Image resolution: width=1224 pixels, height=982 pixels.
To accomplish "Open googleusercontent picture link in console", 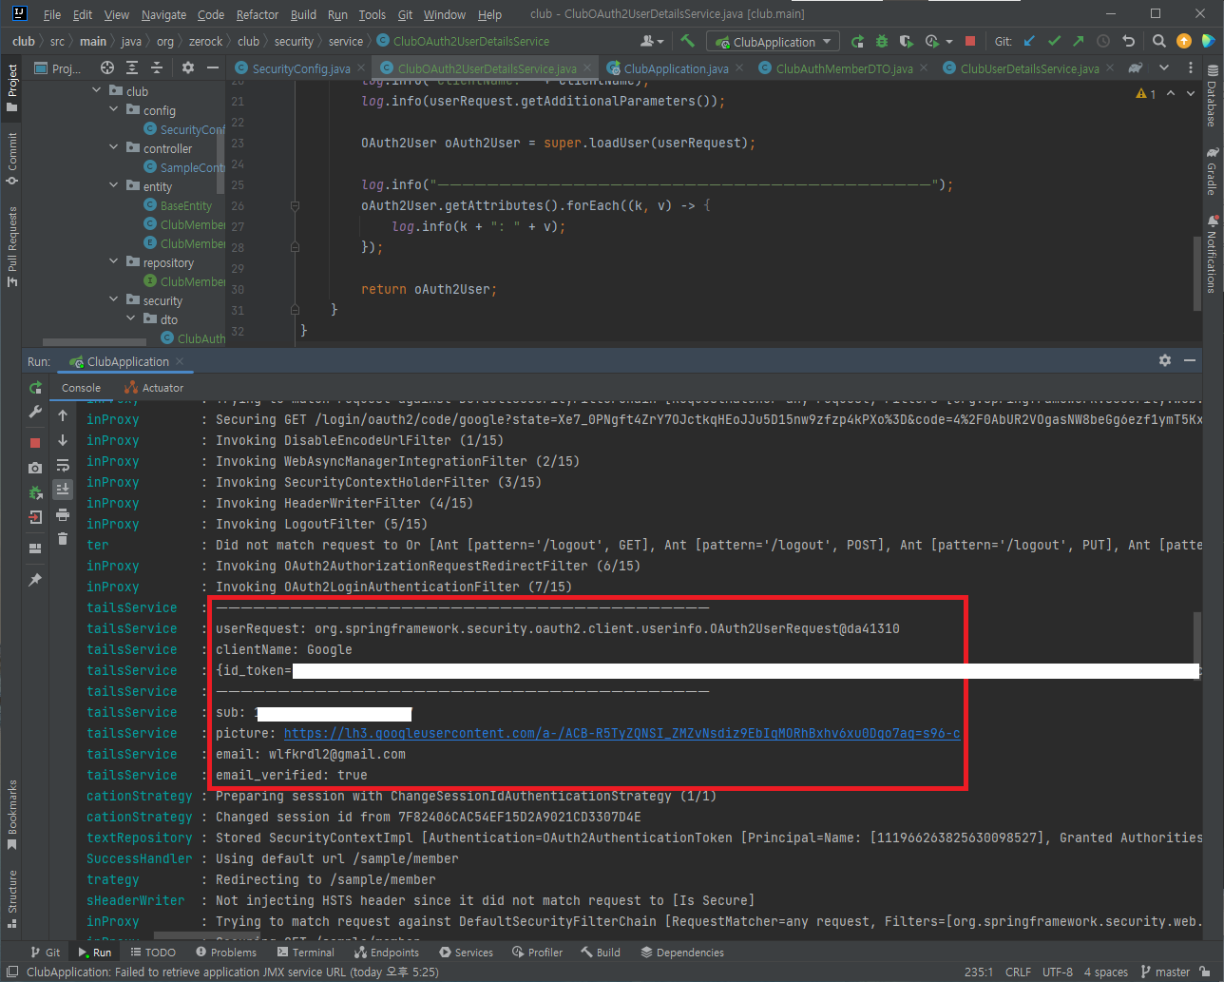I will coord(622,733).
